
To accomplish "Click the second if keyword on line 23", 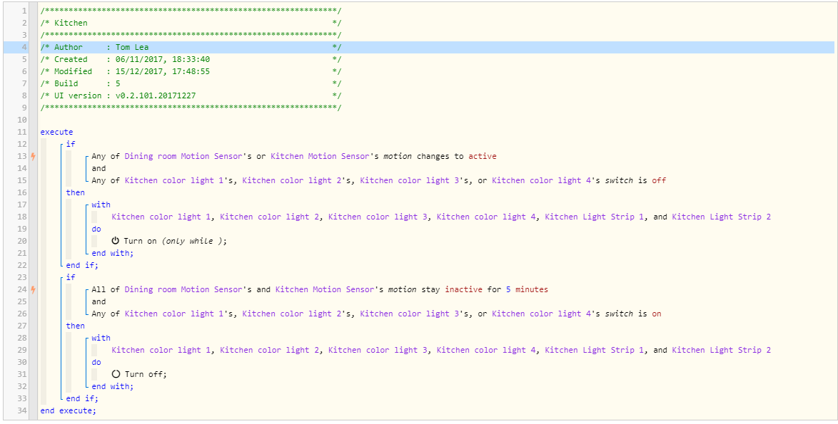I will click(x=71, y=277).
